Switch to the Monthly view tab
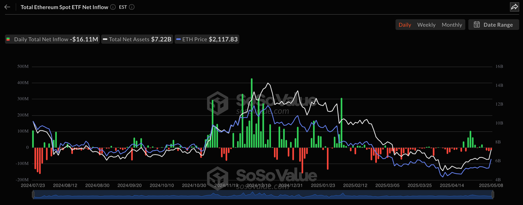The width and height of the screenshot is (523, 205). 452,25
